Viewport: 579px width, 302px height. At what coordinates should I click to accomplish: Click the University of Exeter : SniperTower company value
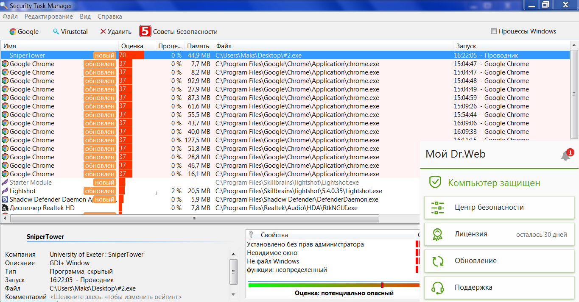[x=97, y=255]
